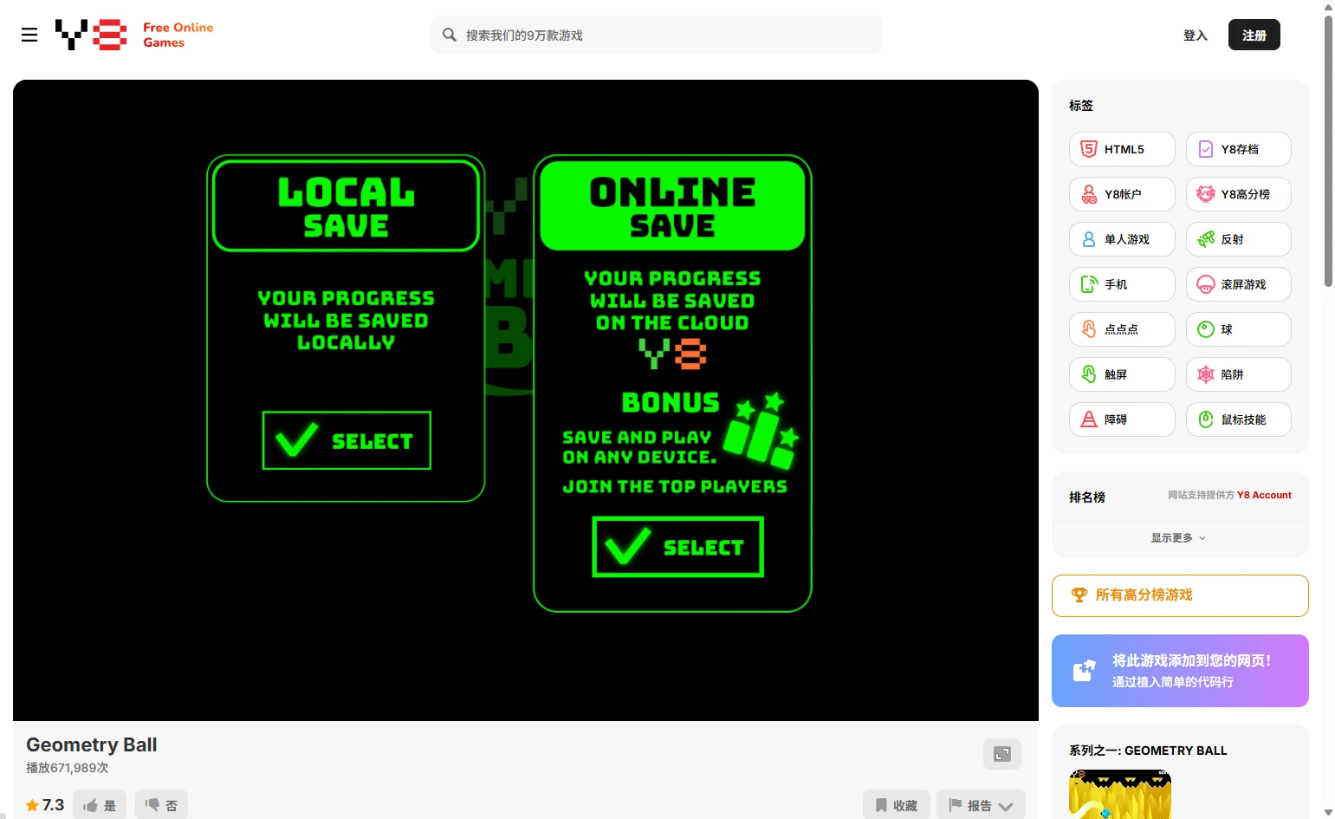Viewport: 1335px width, 819px height.
Task: Expand the 显示更多 leaderboard list
Action: tap(1178, 538)
